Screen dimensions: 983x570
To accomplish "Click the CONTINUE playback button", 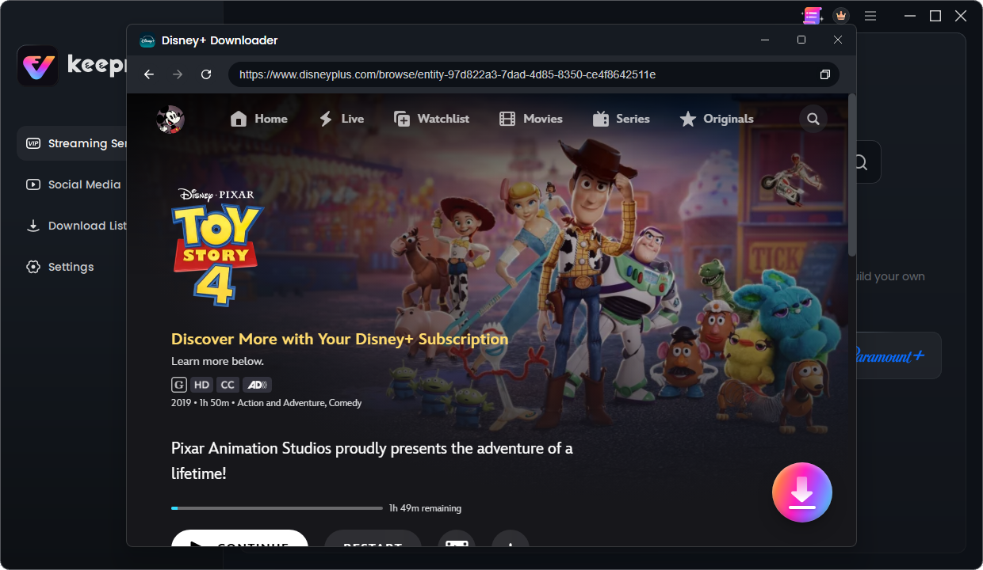I will 239,538.
